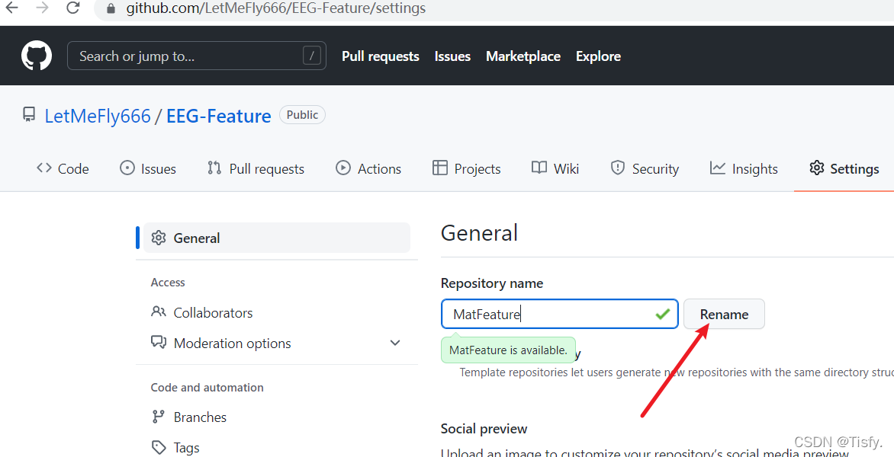Viewport: 894px width, 457px height.
Task: Open the Insights tab
Action: pyautogui.click(x=744, y=168)
